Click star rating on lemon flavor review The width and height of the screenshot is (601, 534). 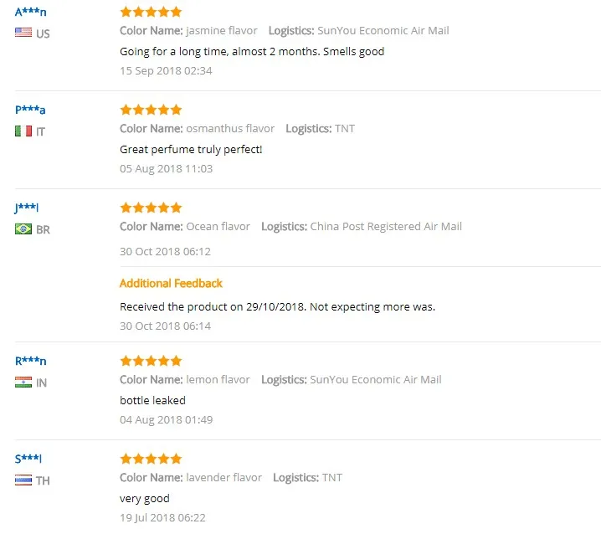pos(151,361)
